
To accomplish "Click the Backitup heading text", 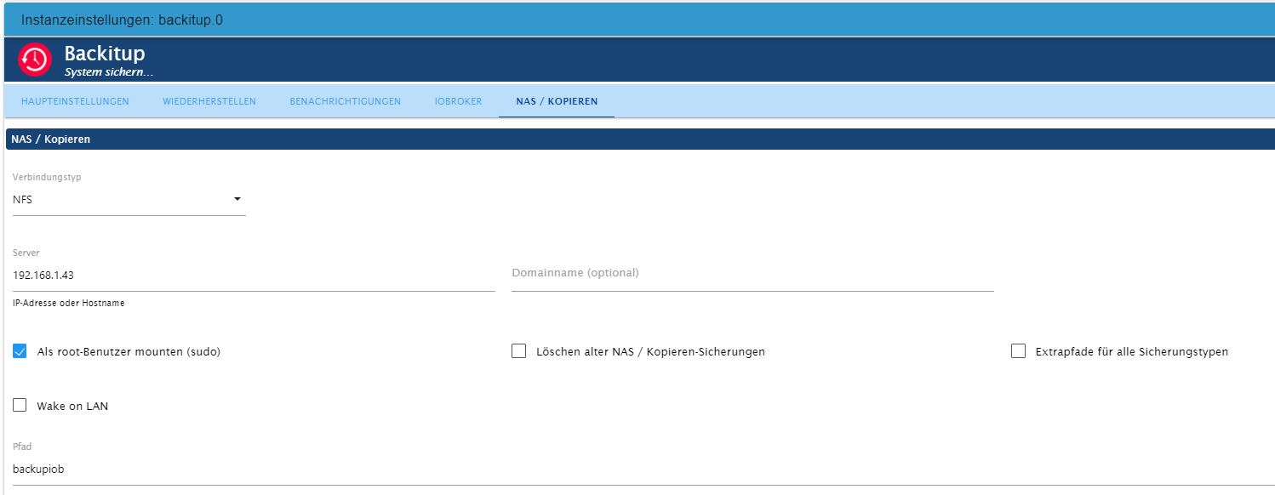I will coord(105,54).
